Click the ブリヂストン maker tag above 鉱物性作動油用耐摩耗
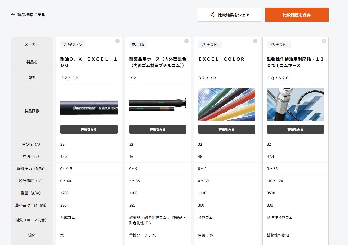 coord(279,44)
